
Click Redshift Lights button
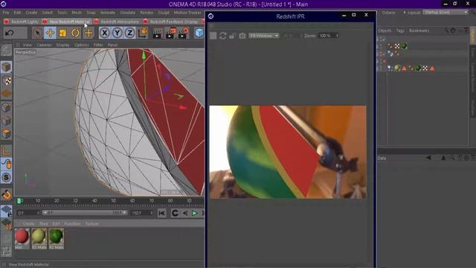[22, 22]
